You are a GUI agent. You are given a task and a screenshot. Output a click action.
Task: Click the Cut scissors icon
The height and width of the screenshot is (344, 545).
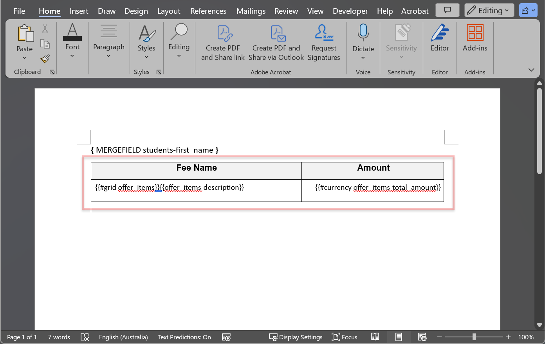pos(45,29)
